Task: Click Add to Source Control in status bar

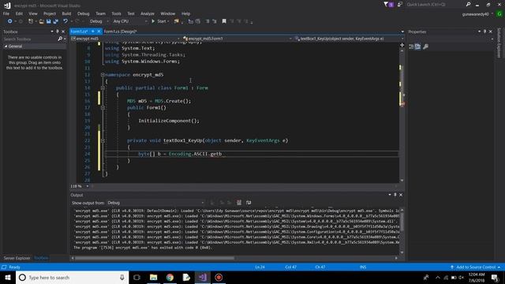Action: click(x=475, y=267)
